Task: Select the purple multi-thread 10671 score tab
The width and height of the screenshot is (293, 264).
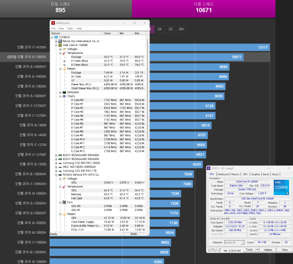Action: pos(203,9)
